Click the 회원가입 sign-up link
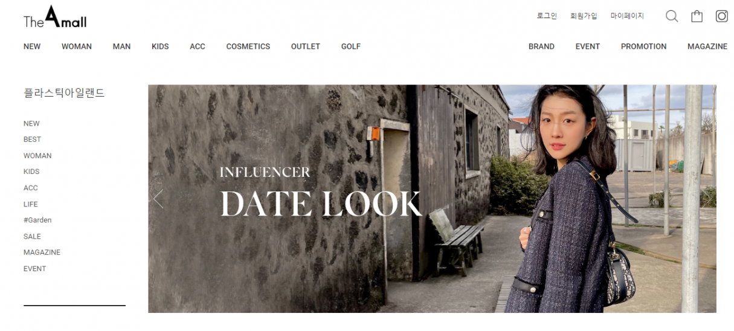 coord(584,16)
